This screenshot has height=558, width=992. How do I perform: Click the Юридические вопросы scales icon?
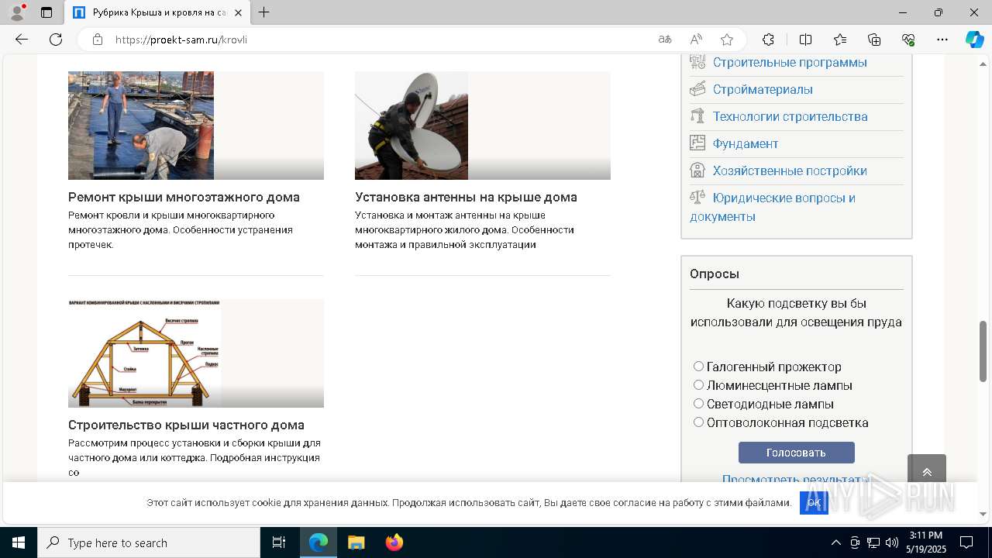[x=697, y=197]
